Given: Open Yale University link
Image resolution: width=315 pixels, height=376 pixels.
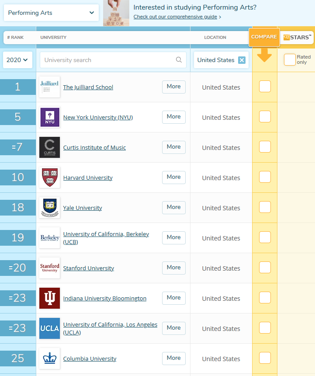Looking at the screenshot, I should [83, 208].
